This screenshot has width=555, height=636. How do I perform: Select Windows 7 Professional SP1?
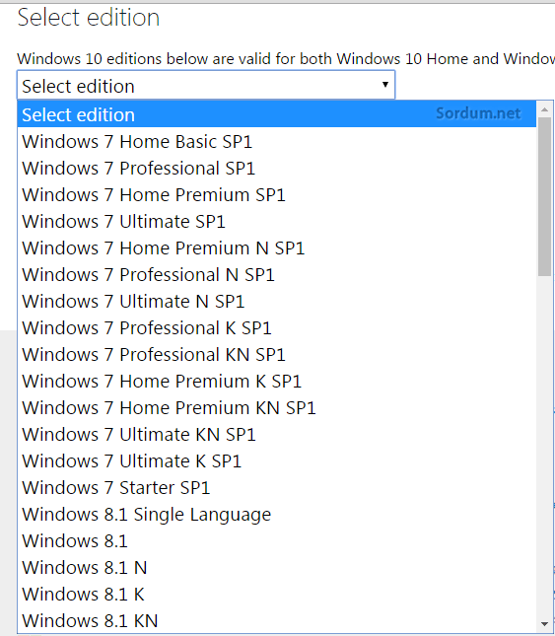pos(277,169)
